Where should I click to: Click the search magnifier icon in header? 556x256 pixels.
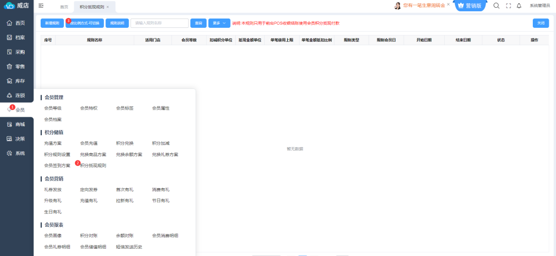click(496, 6)
